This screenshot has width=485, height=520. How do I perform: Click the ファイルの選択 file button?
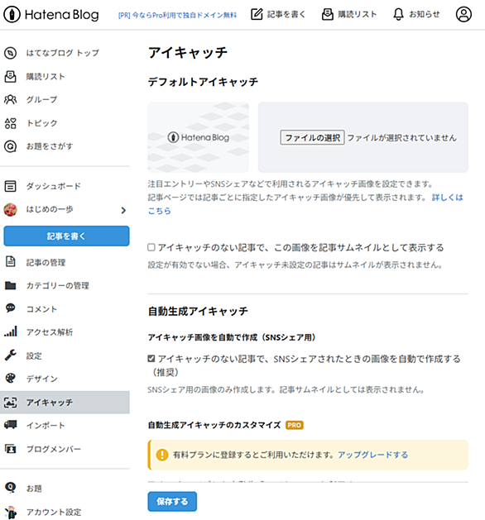coord(312,137)
